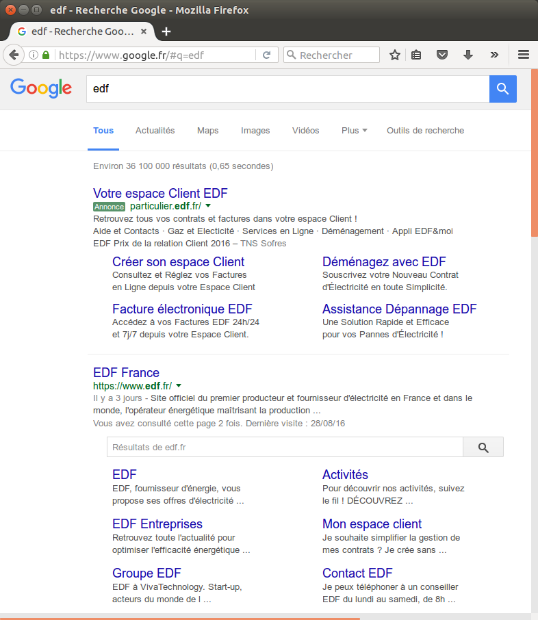This screenshot has width=538, height=620.
Task: Open the 'Mon espace client' sitelink
Action: [372, 524]
